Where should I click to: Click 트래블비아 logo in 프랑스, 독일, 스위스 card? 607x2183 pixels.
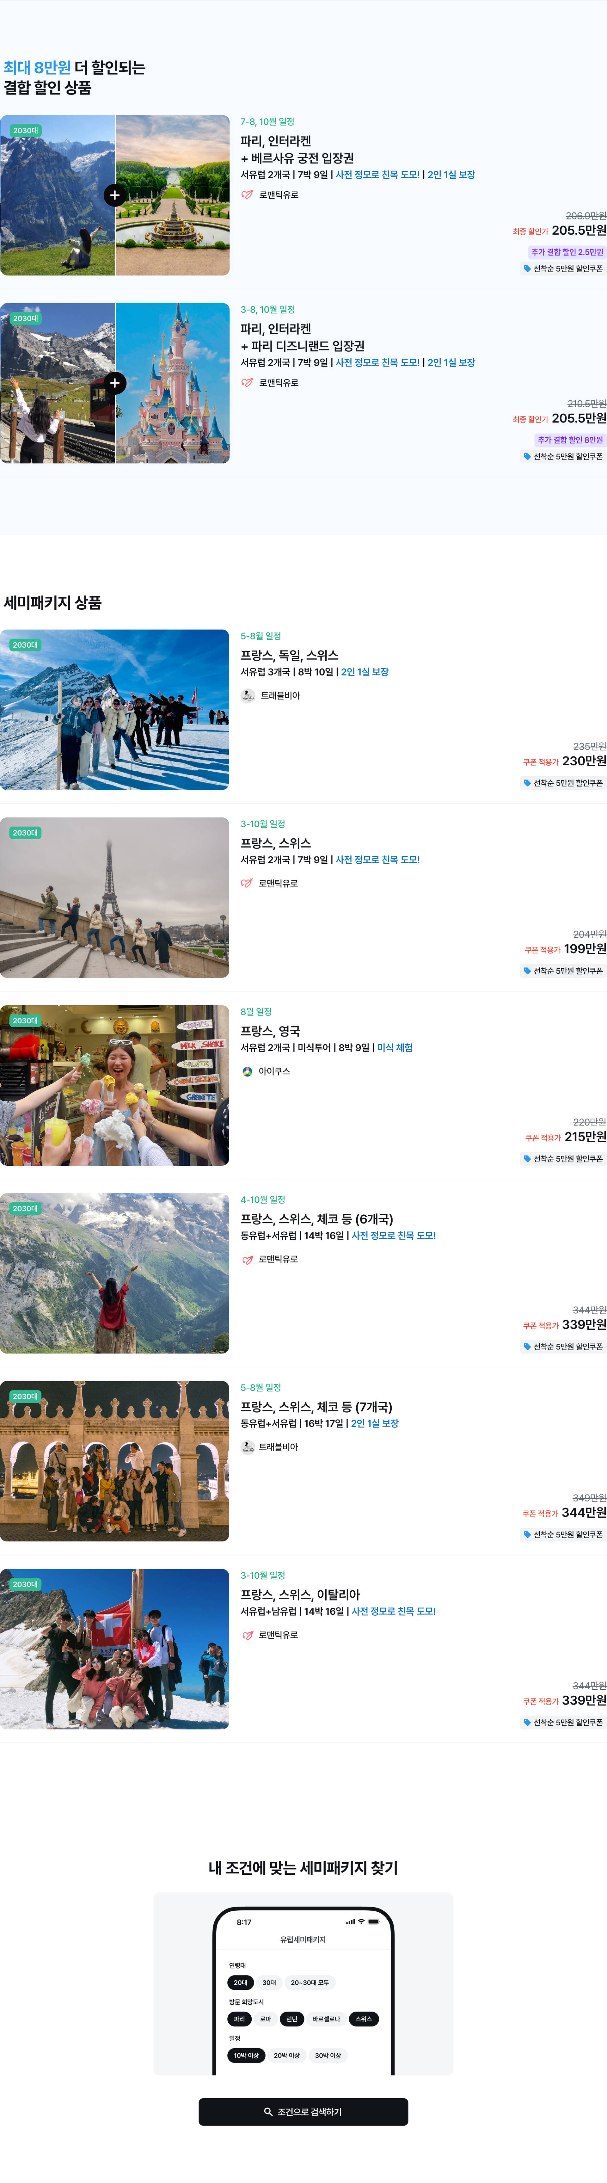pyautogui.click(x=248, y=696)
